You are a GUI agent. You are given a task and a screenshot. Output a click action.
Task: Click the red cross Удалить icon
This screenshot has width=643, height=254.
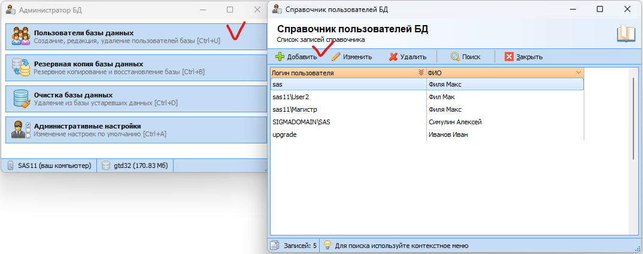pyautogui.click(x=393, y=57)
